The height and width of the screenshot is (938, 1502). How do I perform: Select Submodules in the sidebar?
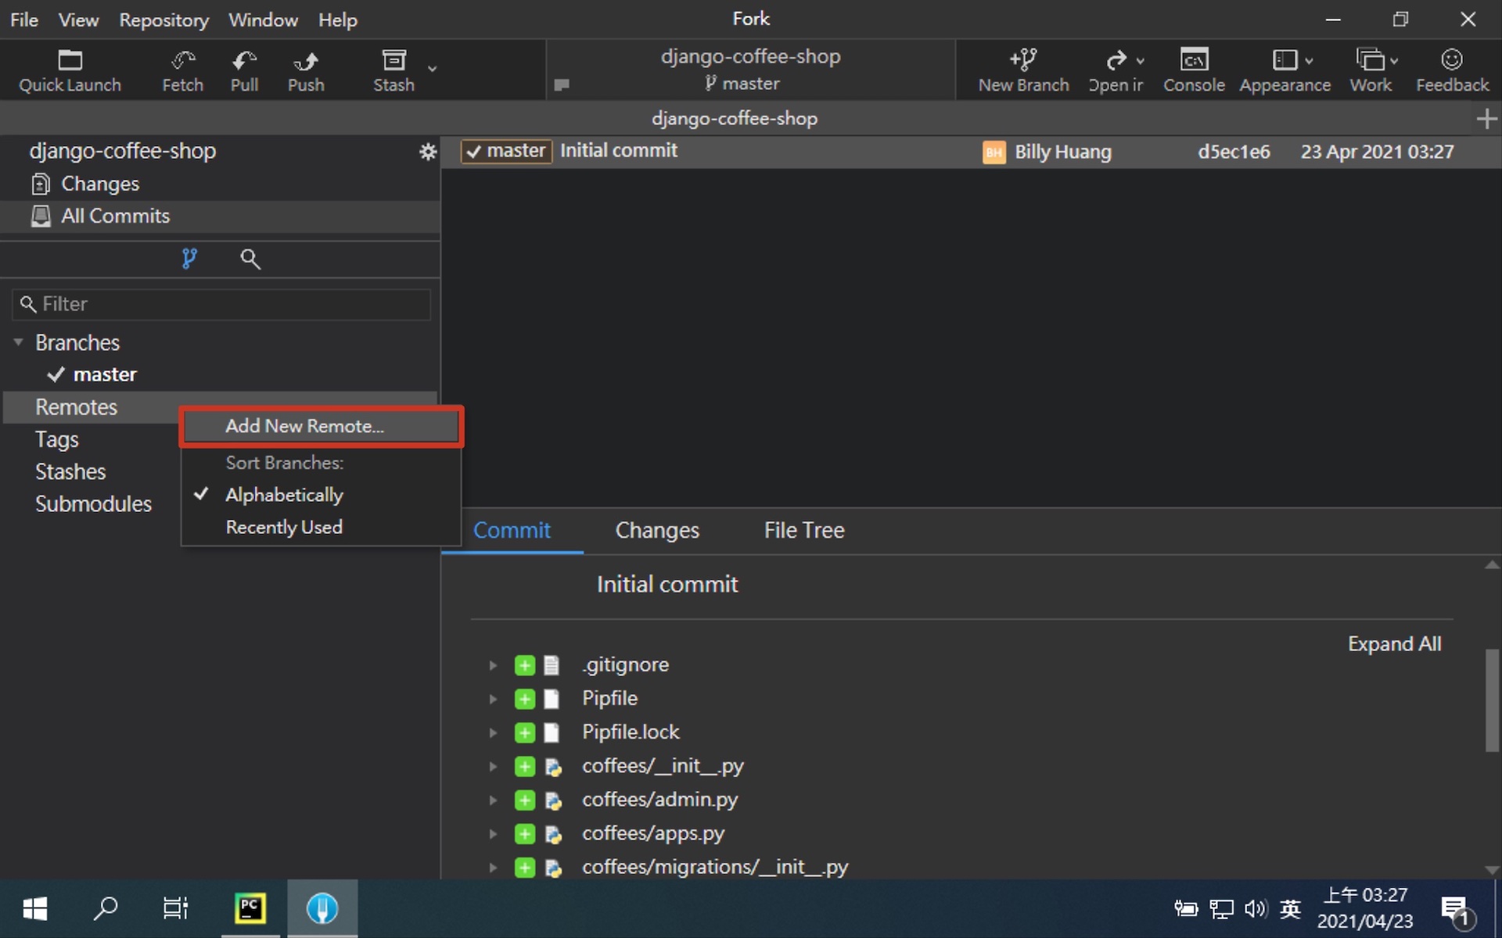click(x=93, y=503)
